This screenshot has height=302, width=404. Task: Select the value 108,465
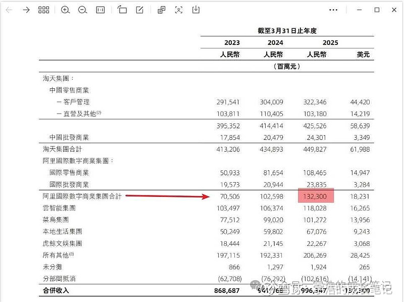(x=315, y=173)
